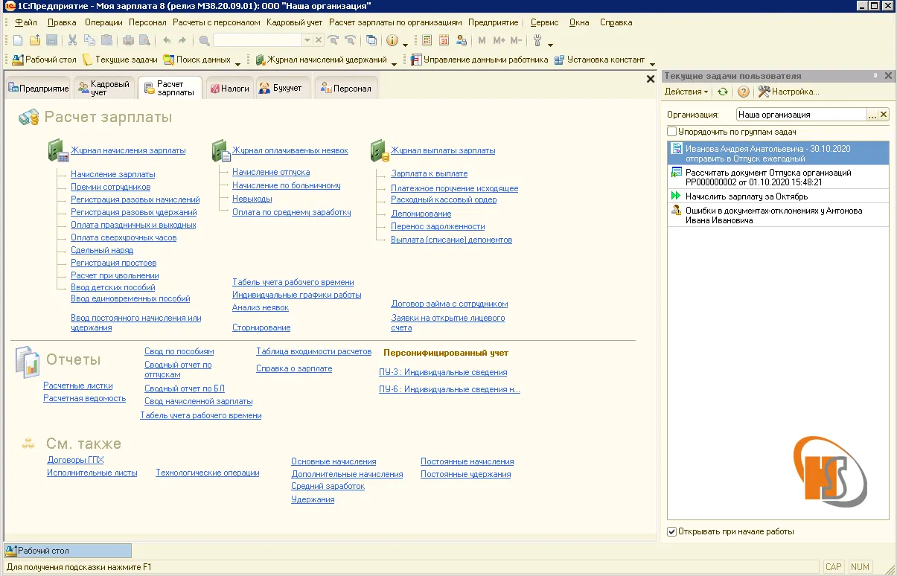This screenshot has width=897, height=576.
Task: Open the calculator from the toolbar
Action: click(427, 40)
